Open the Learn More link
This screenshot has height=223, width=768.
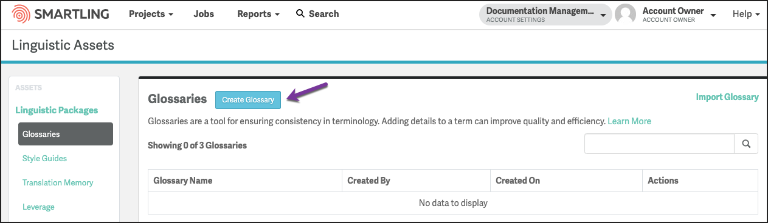tap(629, 121)
